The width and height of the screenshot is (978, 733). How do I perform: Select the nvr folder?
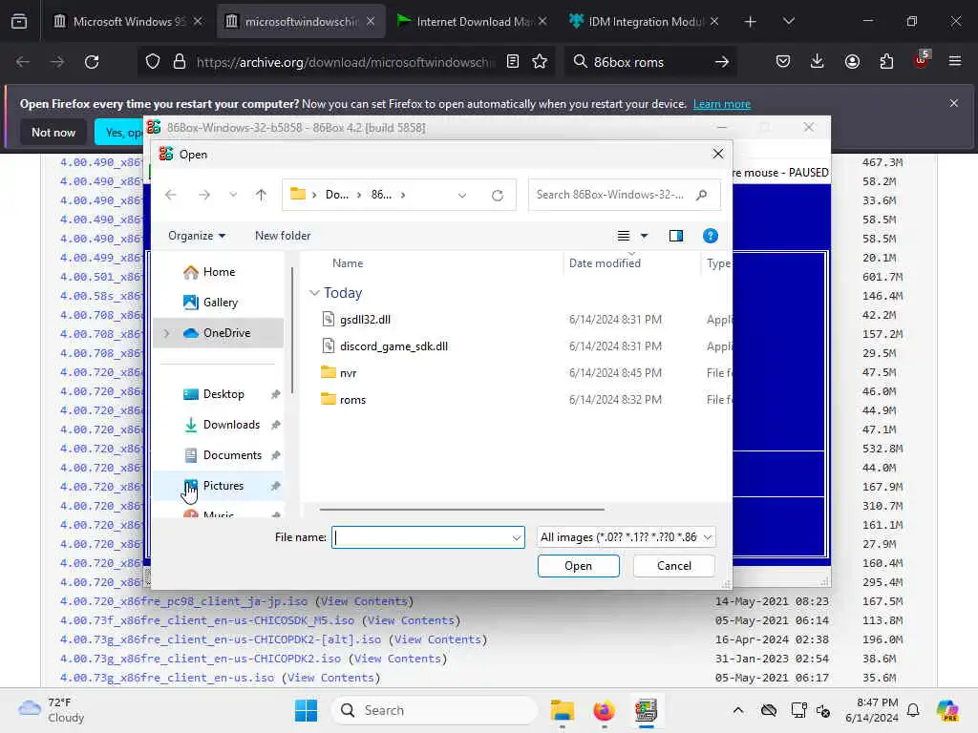click(x=348, y=373)
